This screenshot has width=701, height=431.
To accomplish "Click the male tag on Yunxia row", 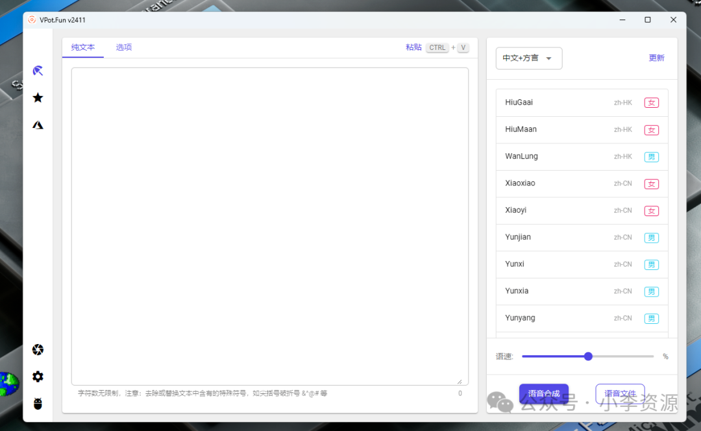I will click(x=652, y=291).
